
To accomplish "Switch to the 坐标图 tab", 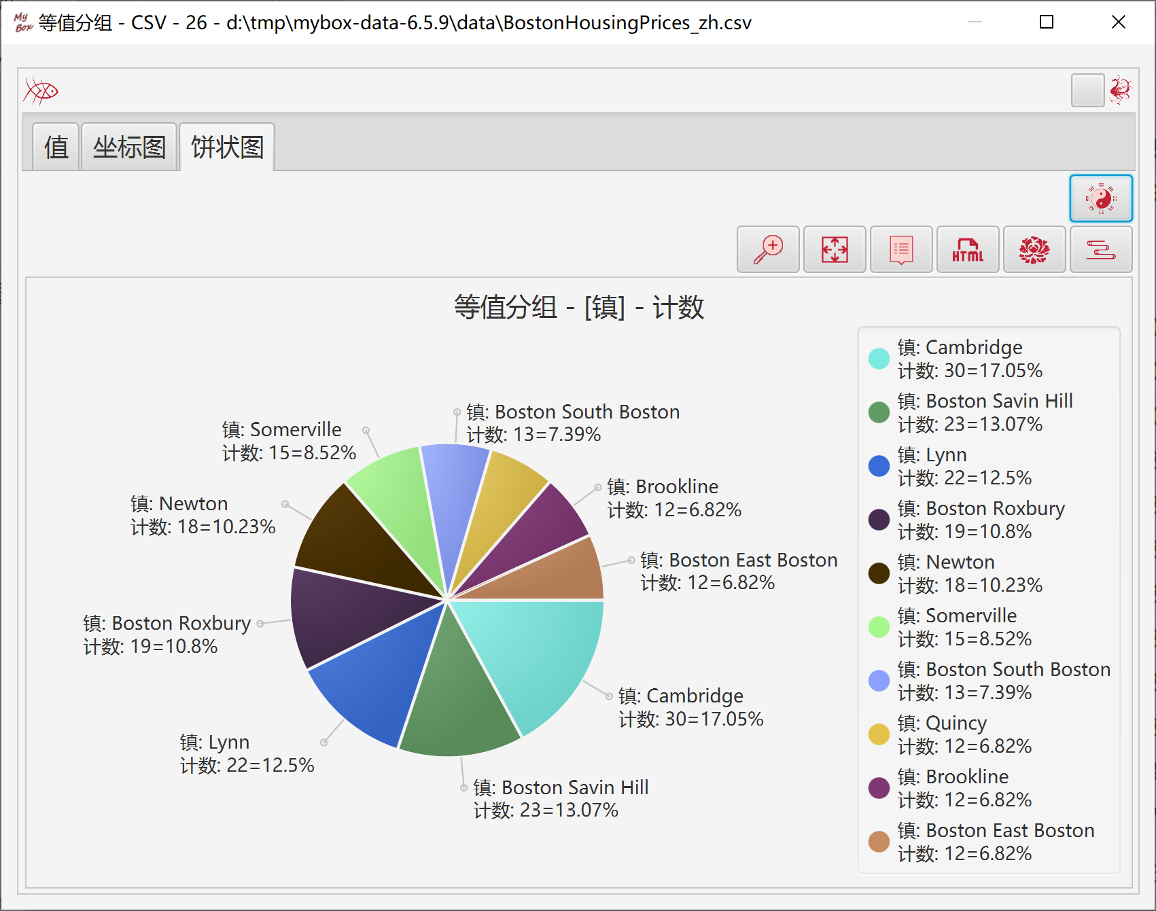I will (129, 147).
